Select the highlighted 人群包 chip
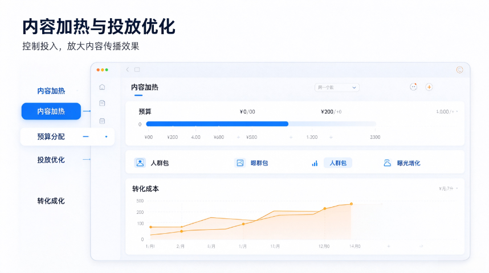 pos(338,163)
